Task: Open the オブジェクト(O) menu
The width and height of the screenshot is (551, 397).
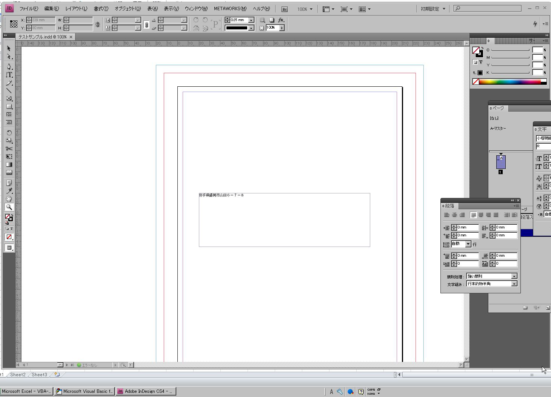Action: point(128,9)
